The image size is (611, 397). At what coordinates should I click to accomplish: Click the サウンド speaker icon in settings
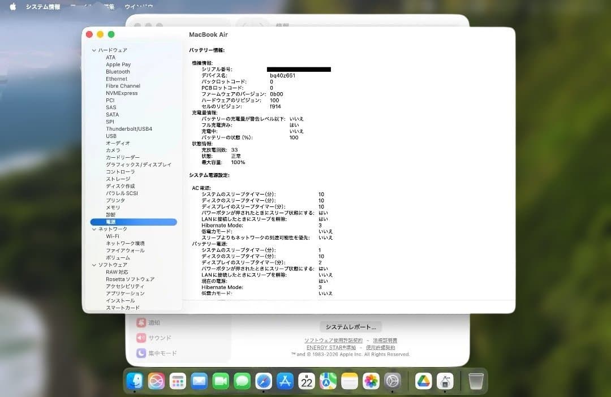tap(140, 337)
